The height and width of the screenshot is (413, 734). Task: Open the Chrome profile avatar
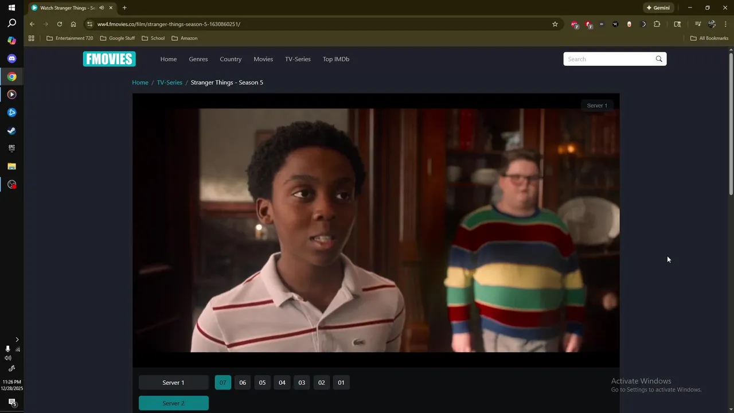(x=712, y=24)
